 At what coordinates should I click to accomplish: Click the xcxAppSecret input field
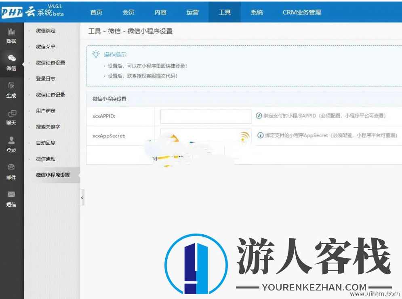pyautogui.click(x=206, y=136)
